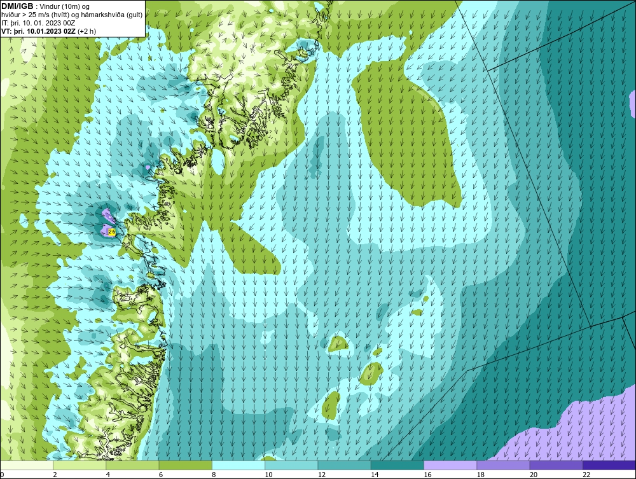The width and height of the screenshot is (636, 479).
Task: Click the legend tick label '18'
Action: (481, 475)
